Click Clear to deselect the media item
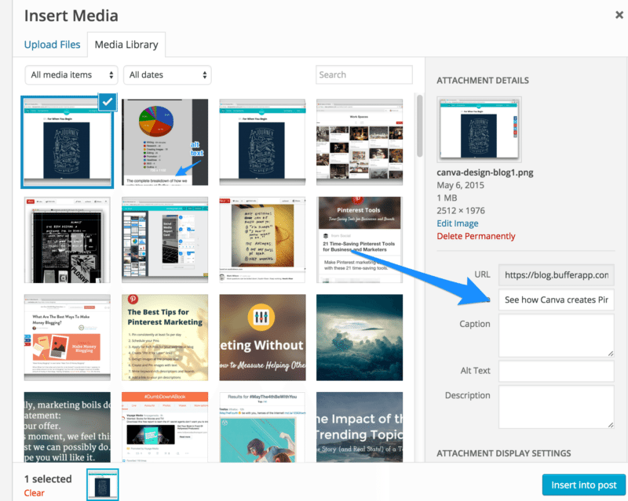 (x=33, y=492)
